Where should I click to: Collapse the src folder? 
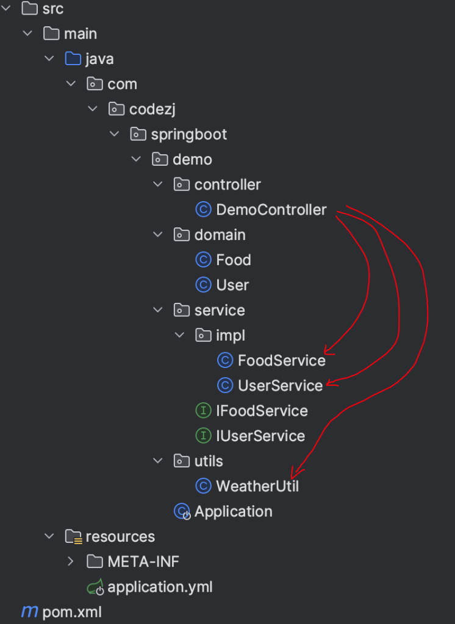(x=5, y=7)
